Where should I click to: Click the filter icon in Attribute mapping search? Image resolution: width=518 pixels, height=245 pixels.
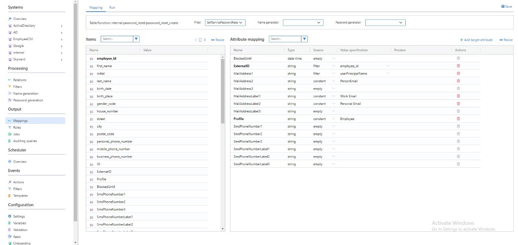[x=304, y=39]
